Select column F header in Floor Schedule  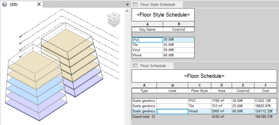click(266, 85)
